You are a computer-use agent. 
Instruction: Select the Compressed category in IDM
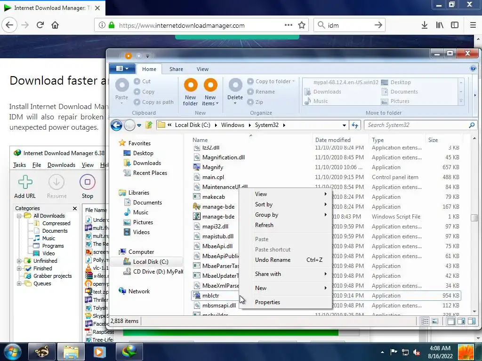[56, 223]
